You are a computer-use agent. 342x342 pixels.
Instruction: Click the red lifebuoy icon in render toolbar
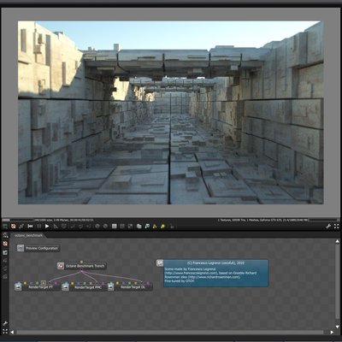pyautogui.click(x=13, y=227)
